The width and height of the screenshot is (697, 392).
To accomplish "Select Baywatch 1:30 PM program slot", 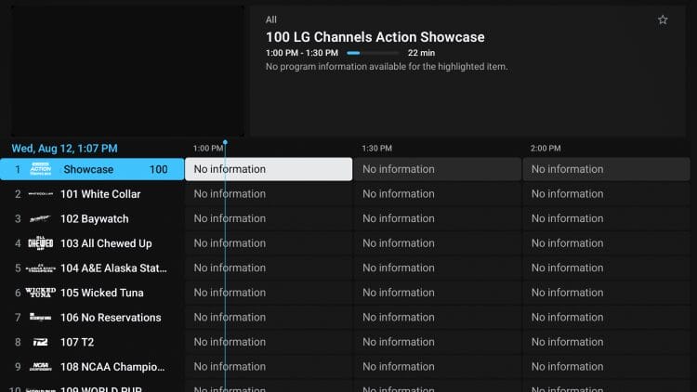I will (x=438, y=218).
